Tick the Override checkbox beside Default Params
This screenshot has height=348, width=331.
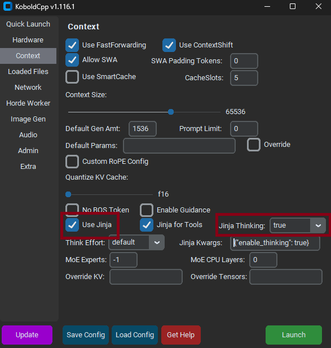[x=254, y=145]
